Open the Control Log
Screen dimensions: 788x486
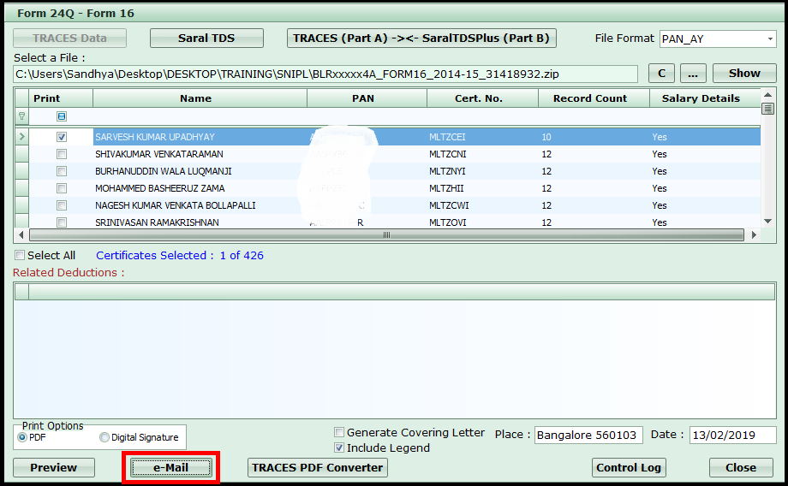tap(629, 467)
